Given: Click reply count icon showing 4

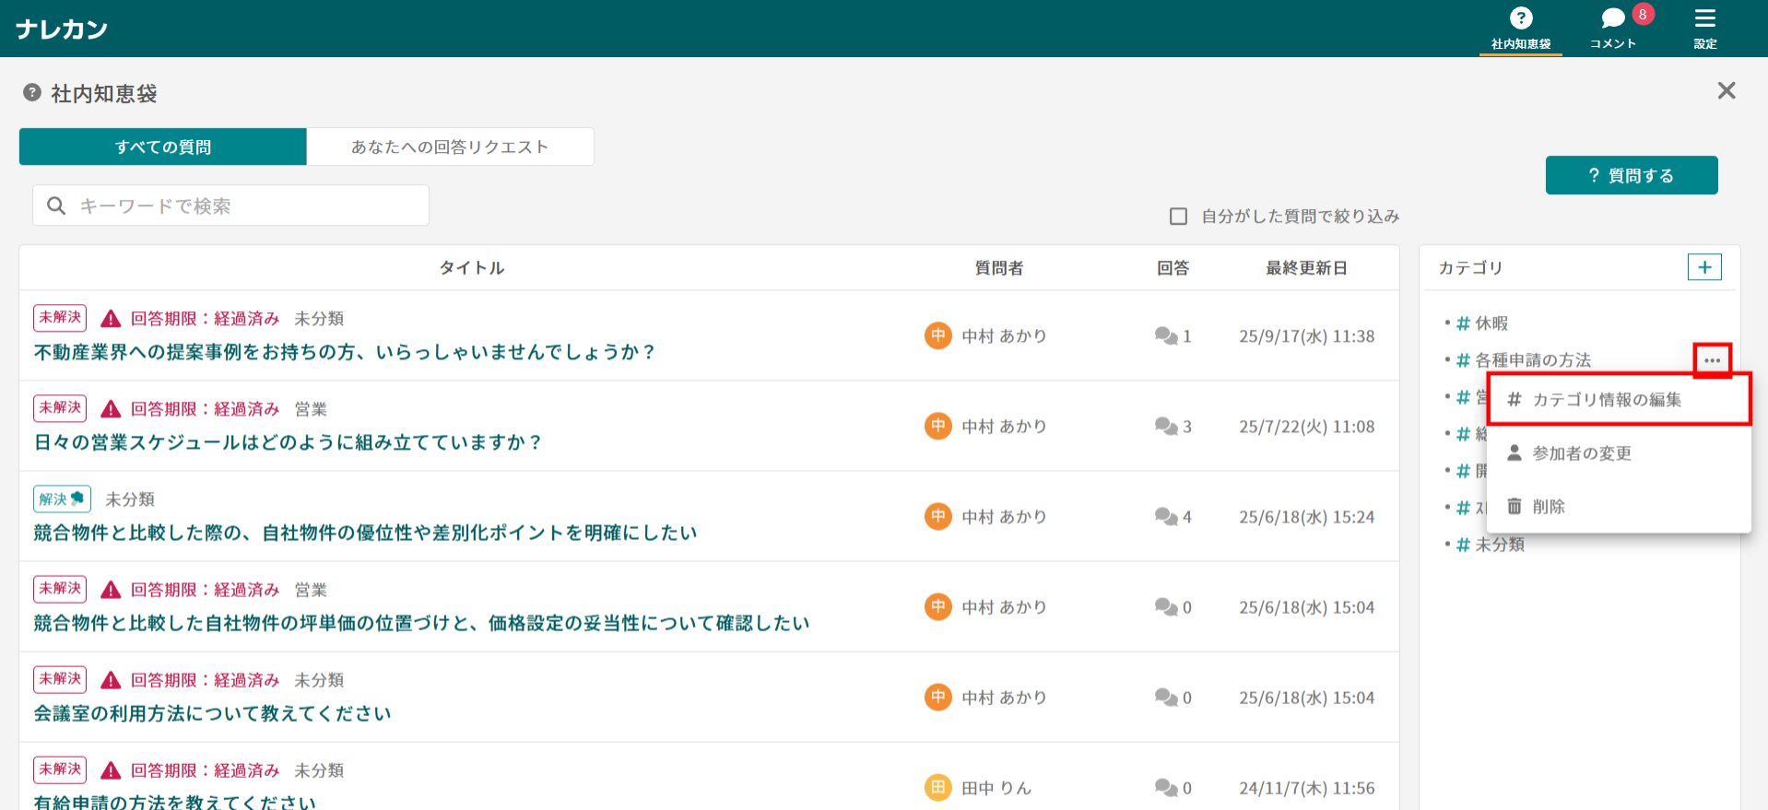Looking at the screenshot, I should point(1166,516).
